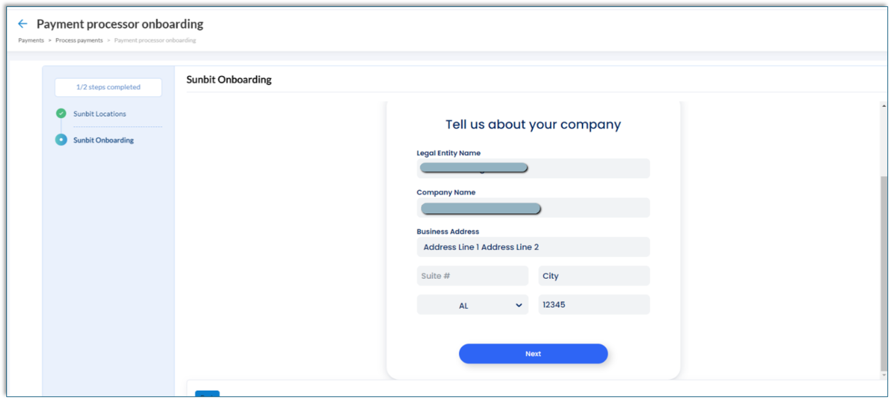Select the Sunbit Onboarding step label

(x=103, y=140)
